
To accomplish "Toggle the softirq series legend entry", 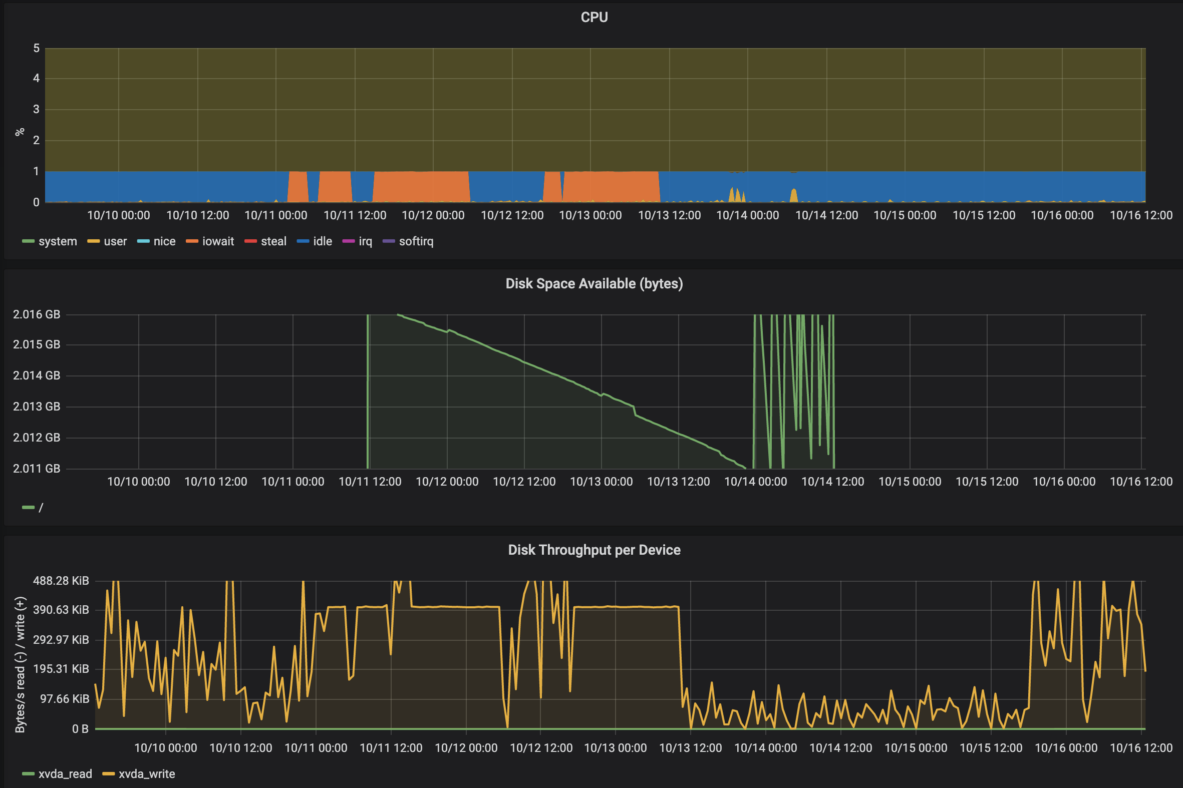I will click(415, 241).
